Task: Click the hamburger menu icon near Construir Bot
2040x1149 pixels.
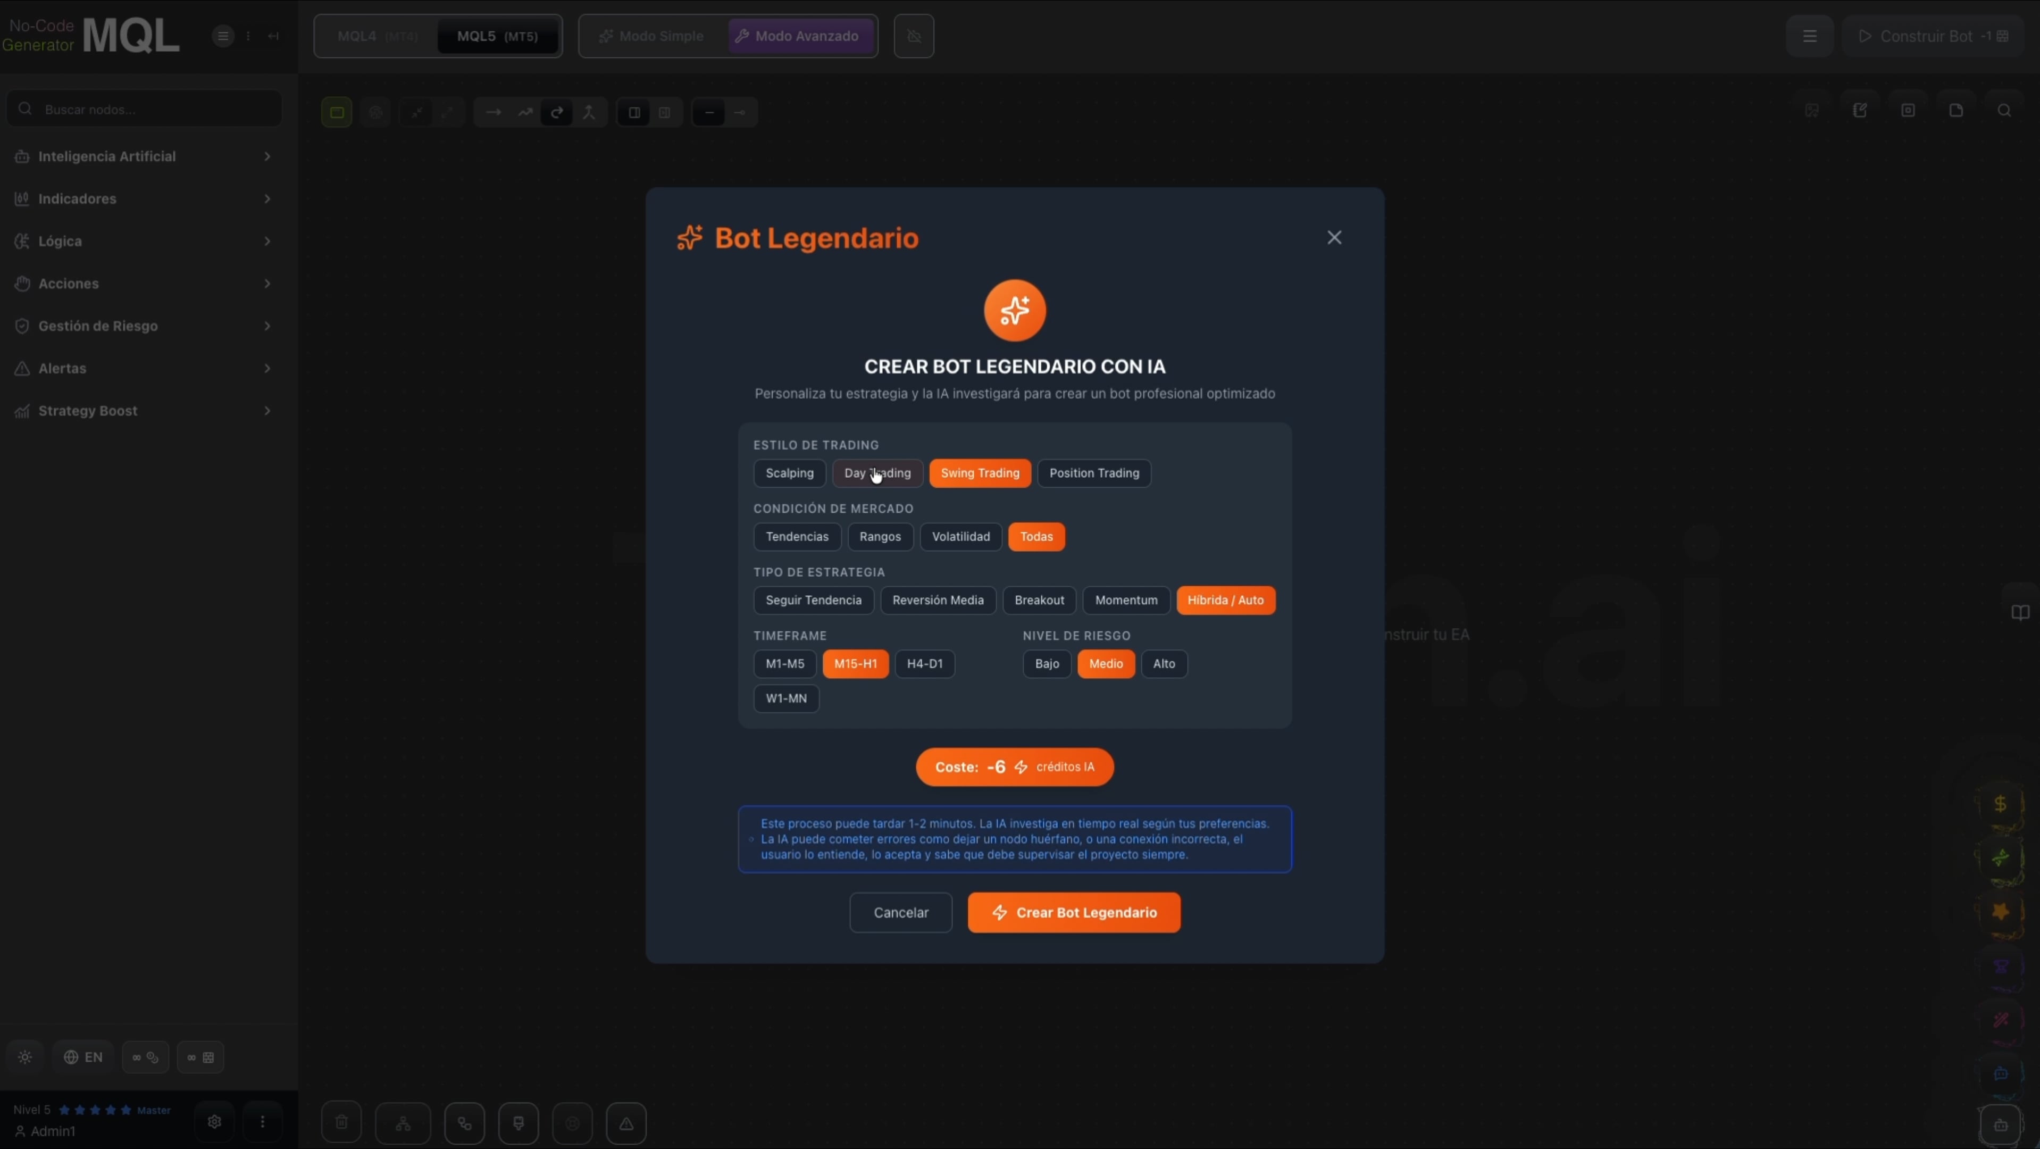Action: (1810, 36)
